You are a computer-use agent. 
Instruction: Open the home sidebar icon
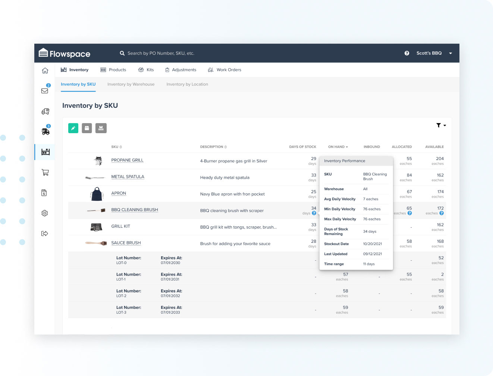coord(45,70)
